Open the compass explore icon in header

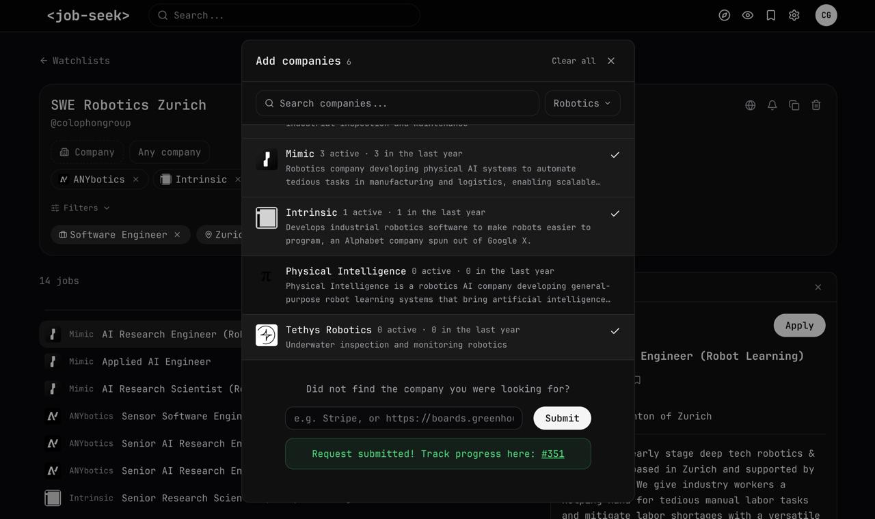tap(725, 15)
